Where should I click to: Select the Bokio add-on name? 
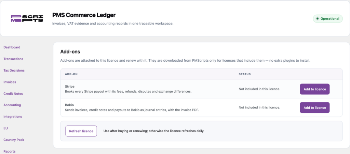pyautogui.click(x=69, y=105)
